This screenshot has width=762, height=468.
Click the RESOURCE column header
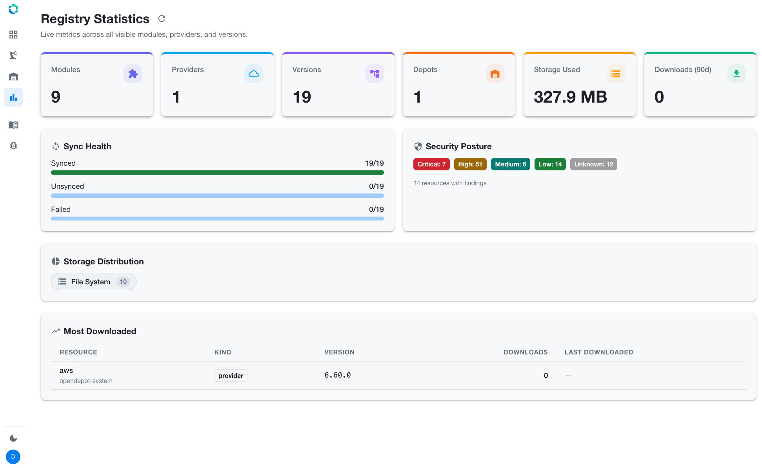[78, 352]
